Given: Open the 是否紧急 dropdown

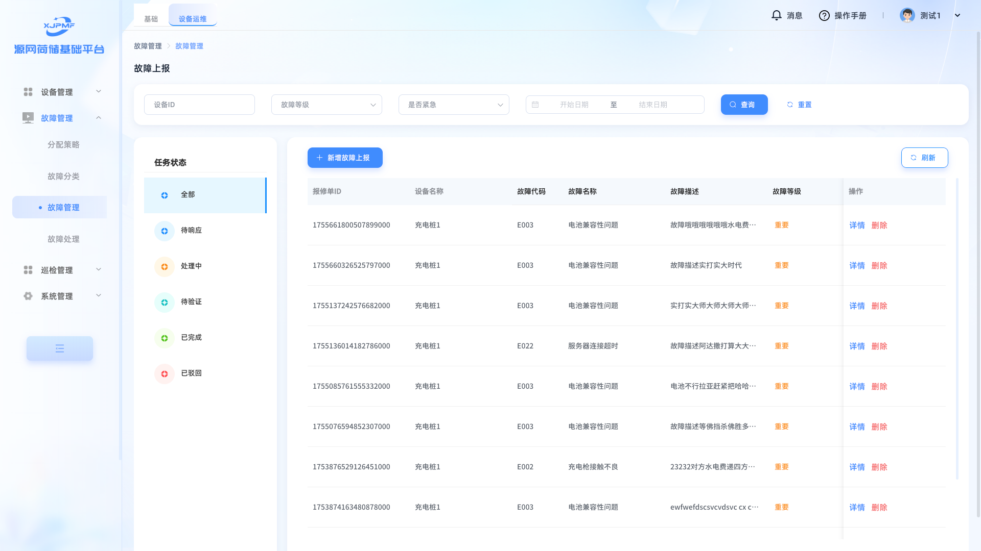Looking at the screenshot, I should click(453, 105).
